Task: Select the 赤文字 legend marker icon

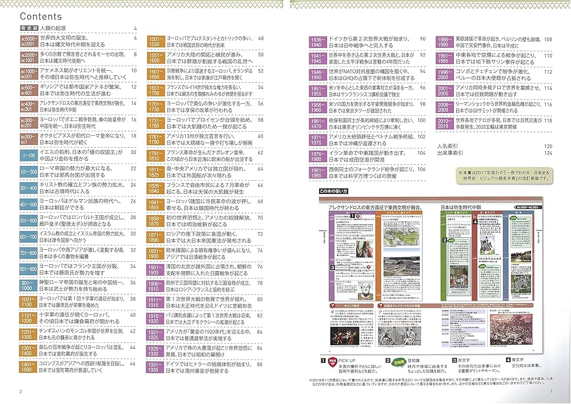Action: pos(454,359)
